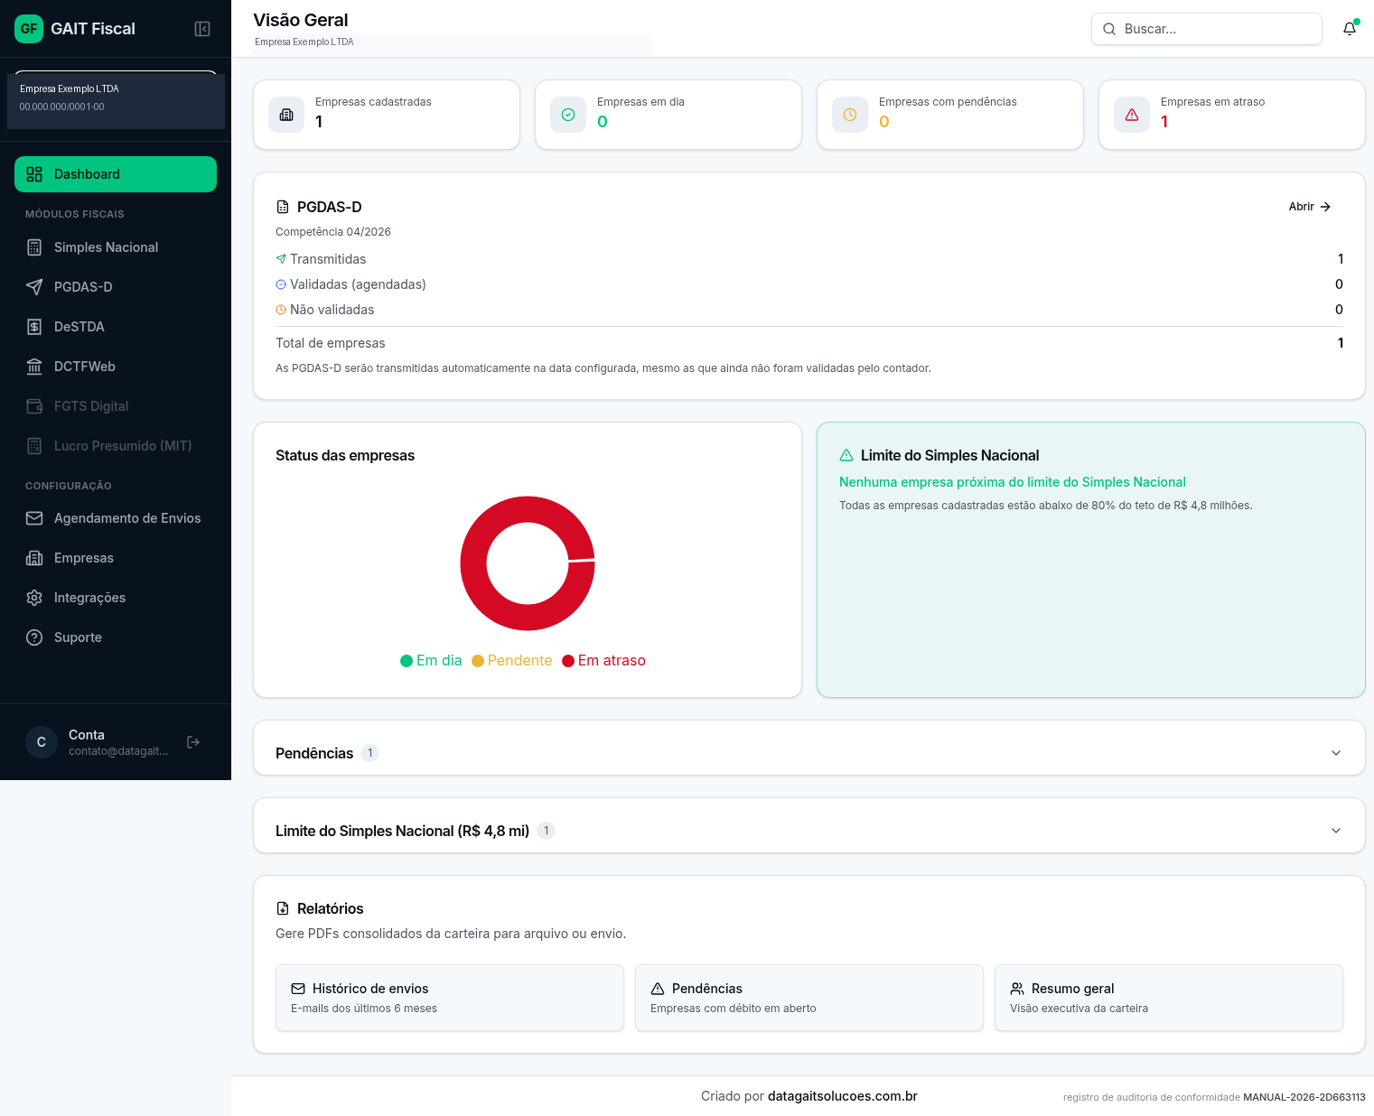Click the contato@datagait account email
1374x1116 pixels.
click(x=118, y=751)
